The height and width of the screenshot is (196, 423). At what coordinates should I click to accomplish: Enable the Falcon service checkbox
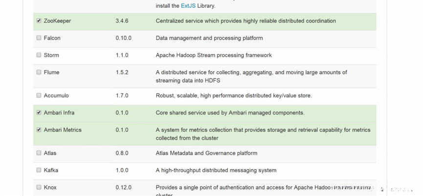pos(39,38)
